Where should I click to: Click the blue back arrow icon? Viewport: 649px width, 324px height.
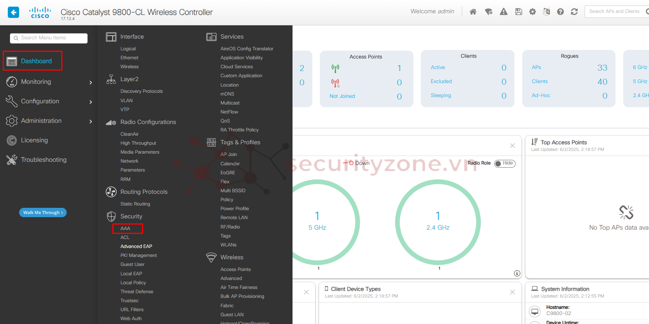[13, 12]
